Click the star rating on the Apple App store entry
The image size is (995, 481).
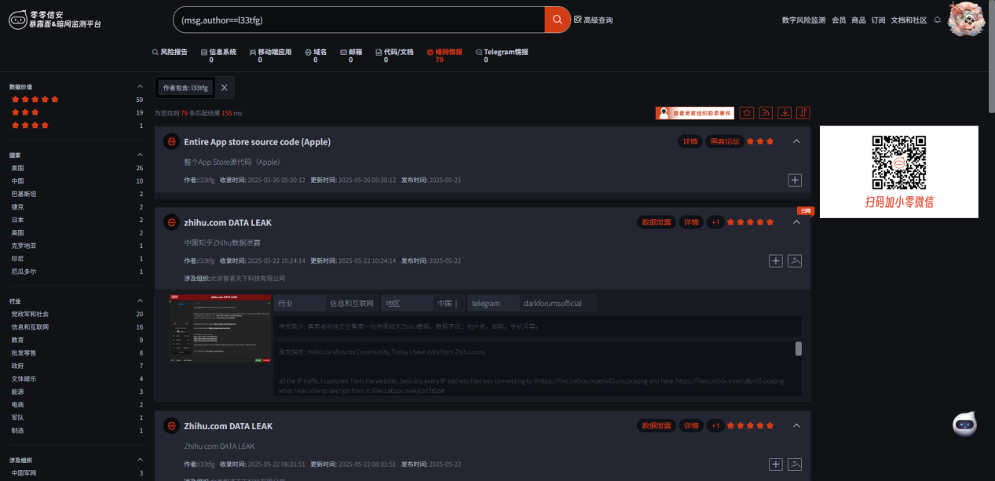pos(760,142)
